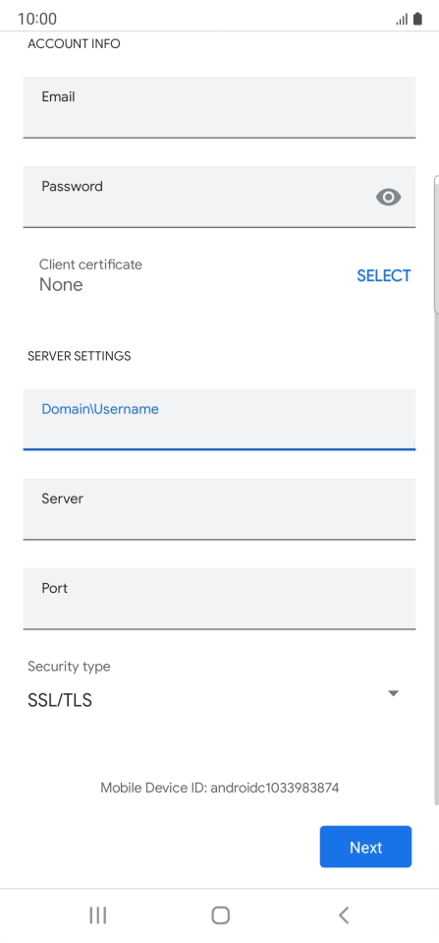Click SELECT for client certificate
Viewport: 439px width, 943px height.
pos(384,275)
